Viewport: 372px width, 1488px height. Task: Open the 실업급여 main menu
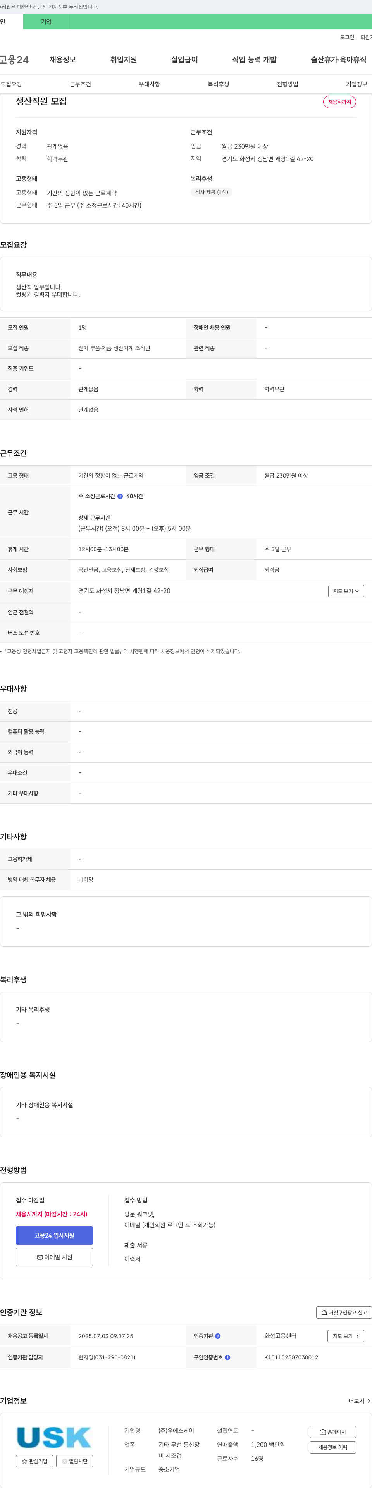click(184, 60)
